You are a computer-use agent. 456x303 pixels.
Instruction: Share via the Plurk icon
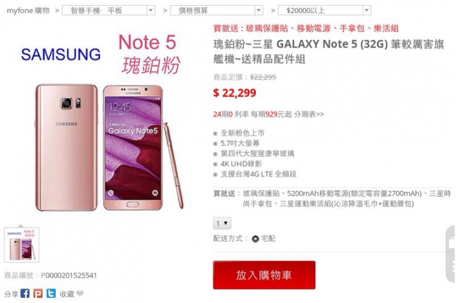pyautogui.click(x=38, y=294)
